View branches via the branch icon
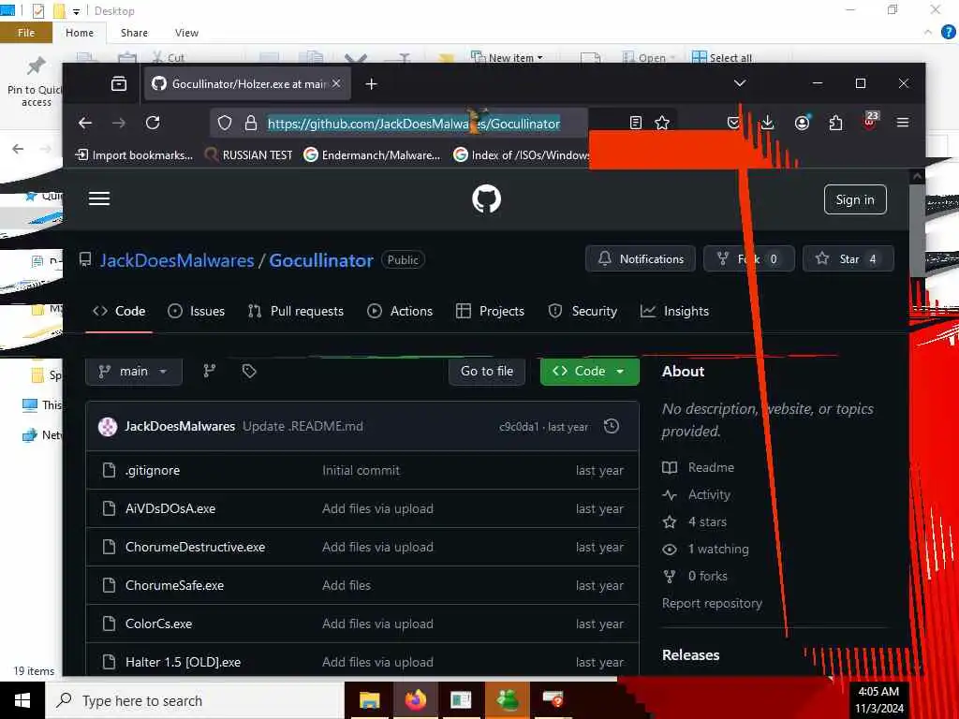This screenshot has width=959, height=719. coord(209,371)
